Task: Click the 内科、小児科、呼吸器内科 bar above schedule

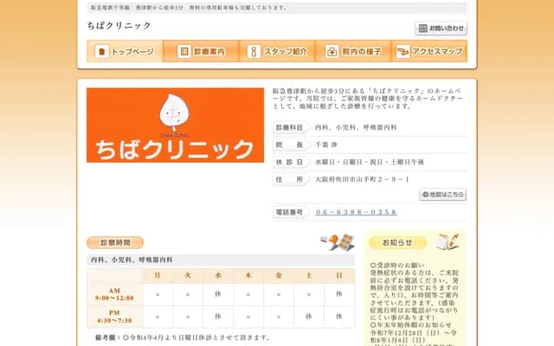Action: [x=221, y=259]
